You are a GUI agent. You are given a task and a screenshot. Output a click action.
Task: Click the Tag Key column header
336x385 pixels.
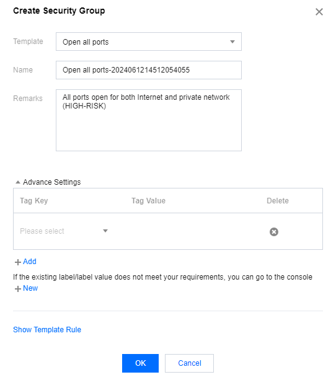[x=34, y=201]
